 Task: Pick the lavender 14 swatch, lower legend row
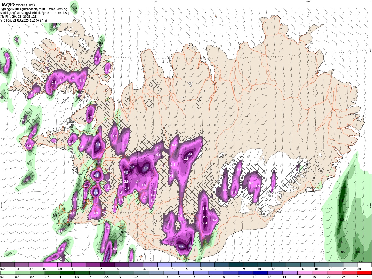click(290, 273)
